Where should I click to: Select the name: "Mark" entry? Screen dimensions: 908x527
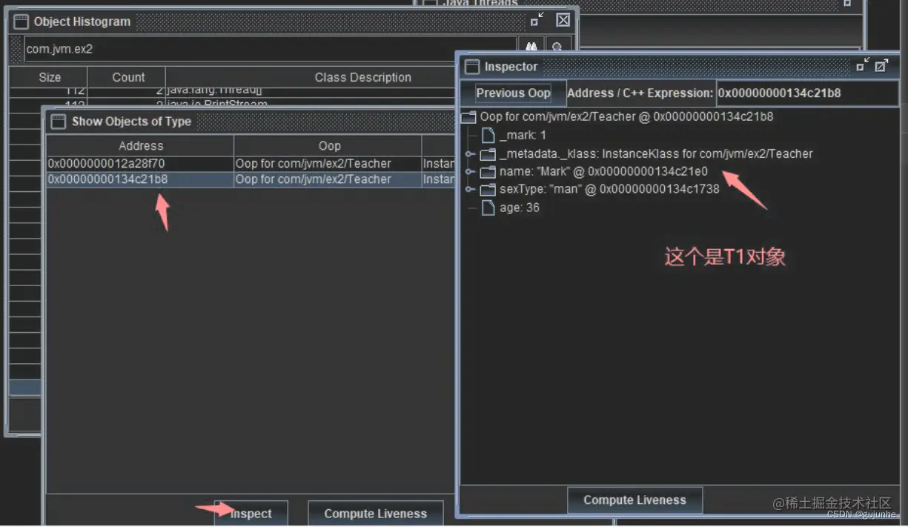coord(603,172)
